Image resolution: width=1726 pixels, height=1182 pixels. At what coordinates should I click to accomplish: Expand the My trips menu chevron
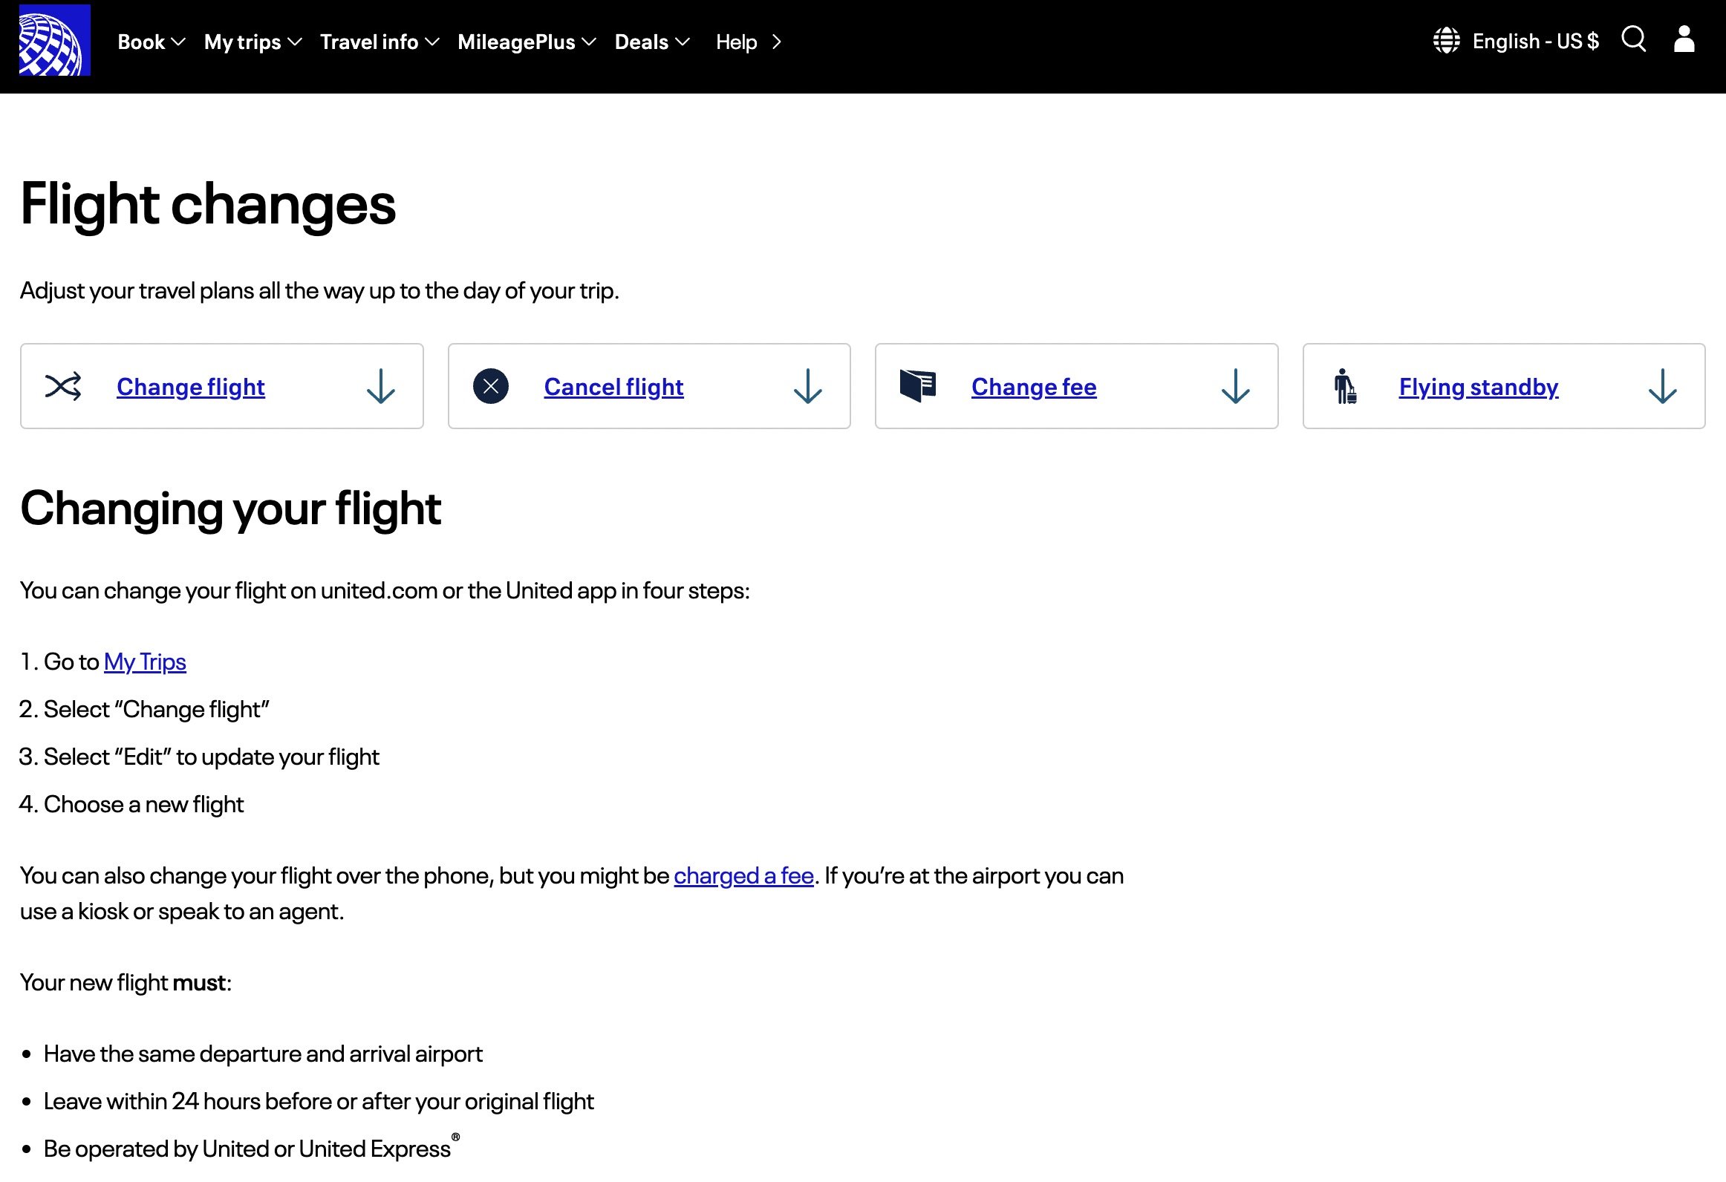(x=294, y=42)
